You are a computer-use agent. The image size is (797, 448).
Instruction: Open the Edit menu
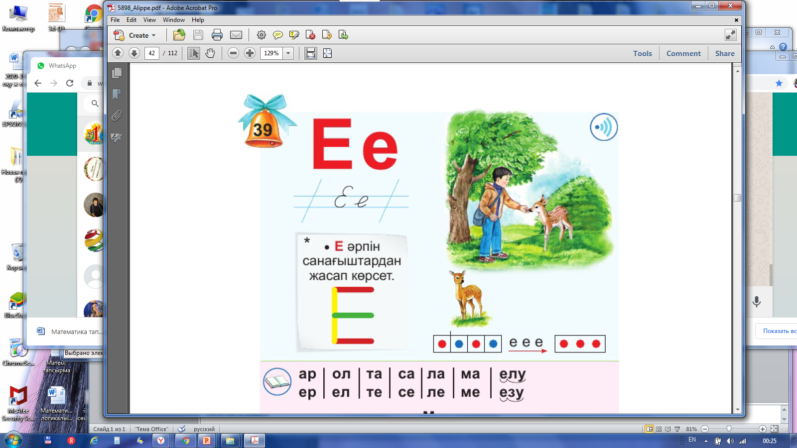pyautogui.click(x=132, y=20)
